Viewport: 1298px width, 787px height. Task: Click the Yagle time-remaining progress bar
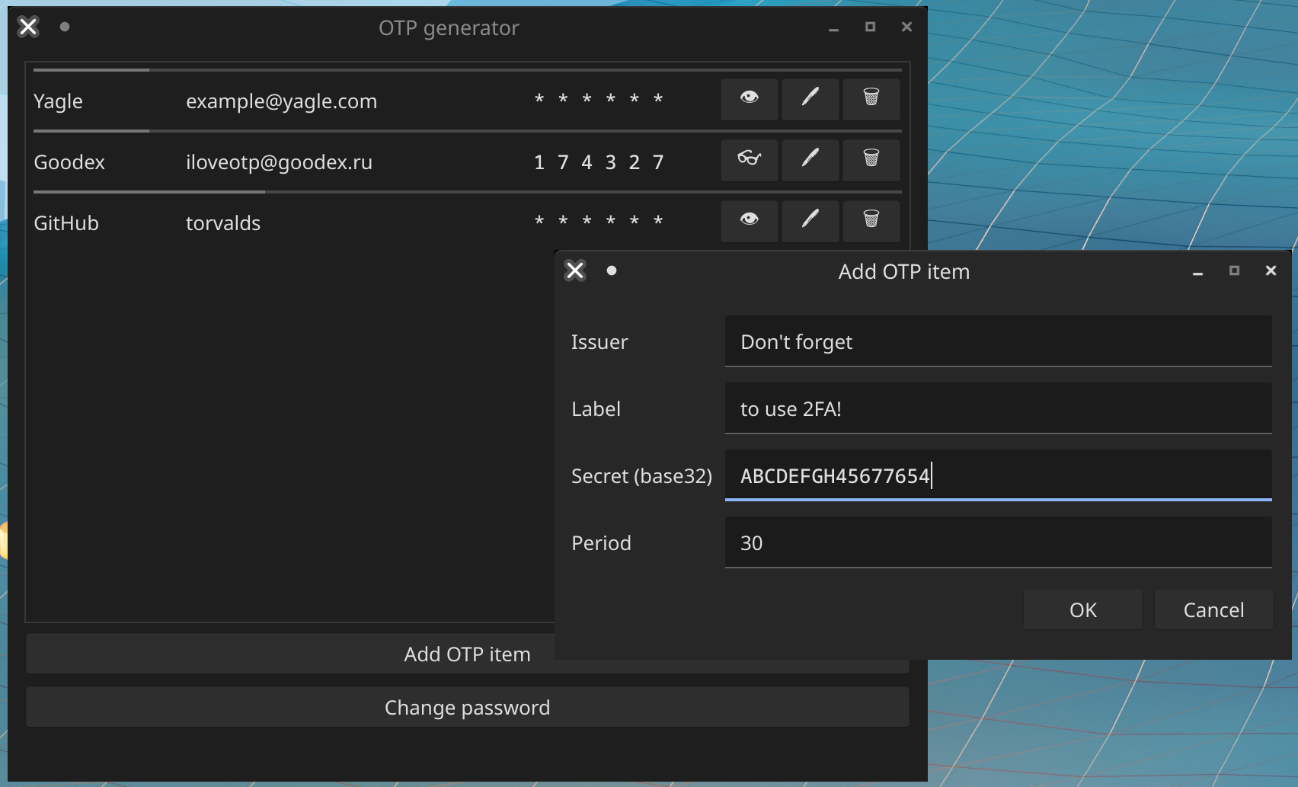(467, 70)
